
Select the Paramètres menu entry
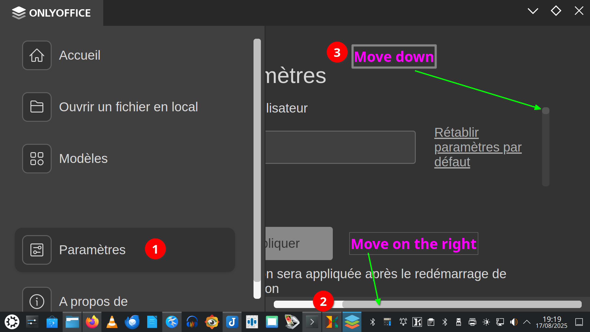92,250
